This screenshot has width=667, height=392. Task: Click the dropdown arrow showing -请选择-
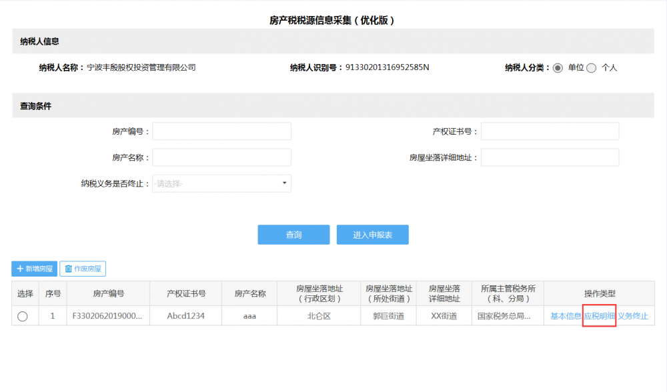click(286, 183)
